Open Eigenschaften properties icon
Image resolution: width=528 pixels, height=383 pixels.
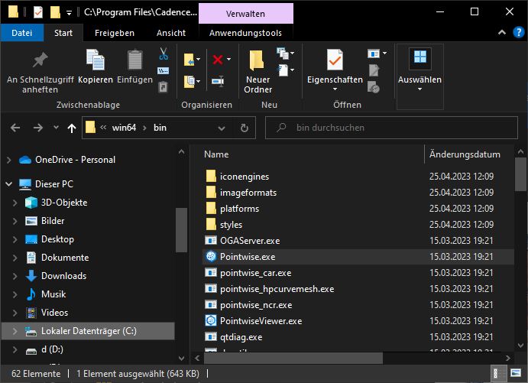click(335, 60)
